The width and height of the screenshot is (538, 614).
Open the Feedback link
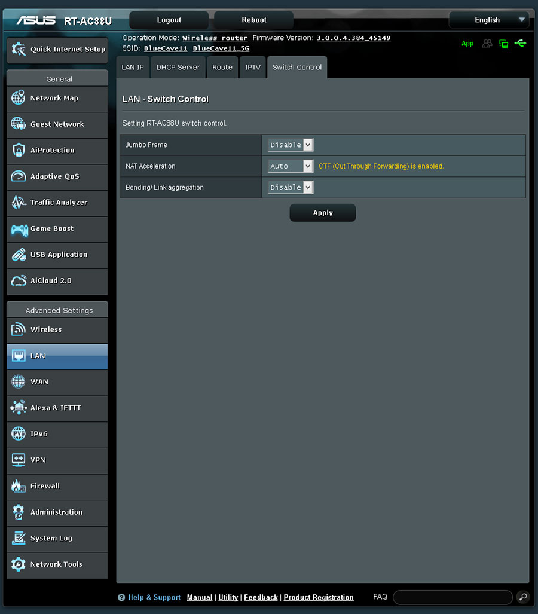point(261,597)
